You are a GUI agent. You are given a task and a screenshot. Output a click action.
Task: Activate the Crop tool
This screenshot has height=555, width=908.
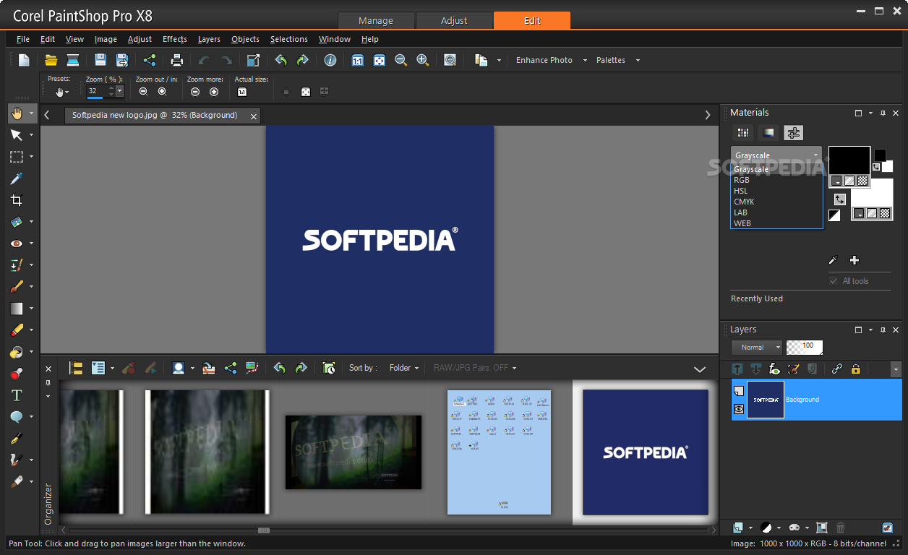[17, 200]
